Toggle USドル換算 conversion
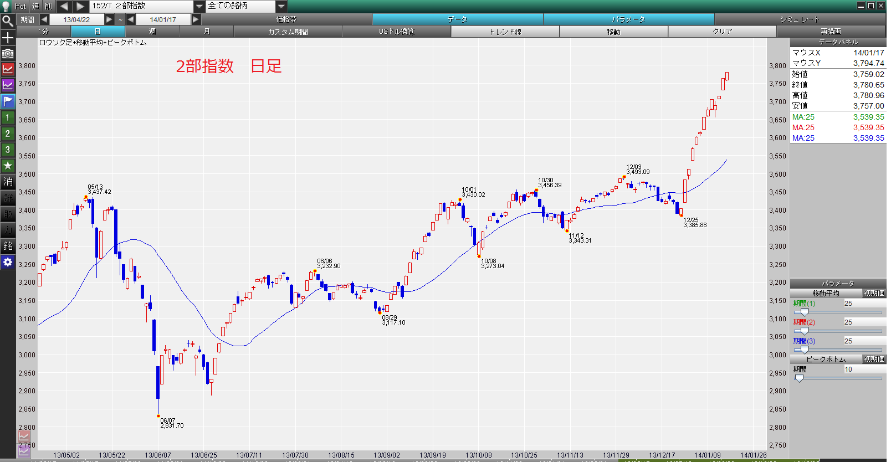891x462 pixels. [396, 32]
